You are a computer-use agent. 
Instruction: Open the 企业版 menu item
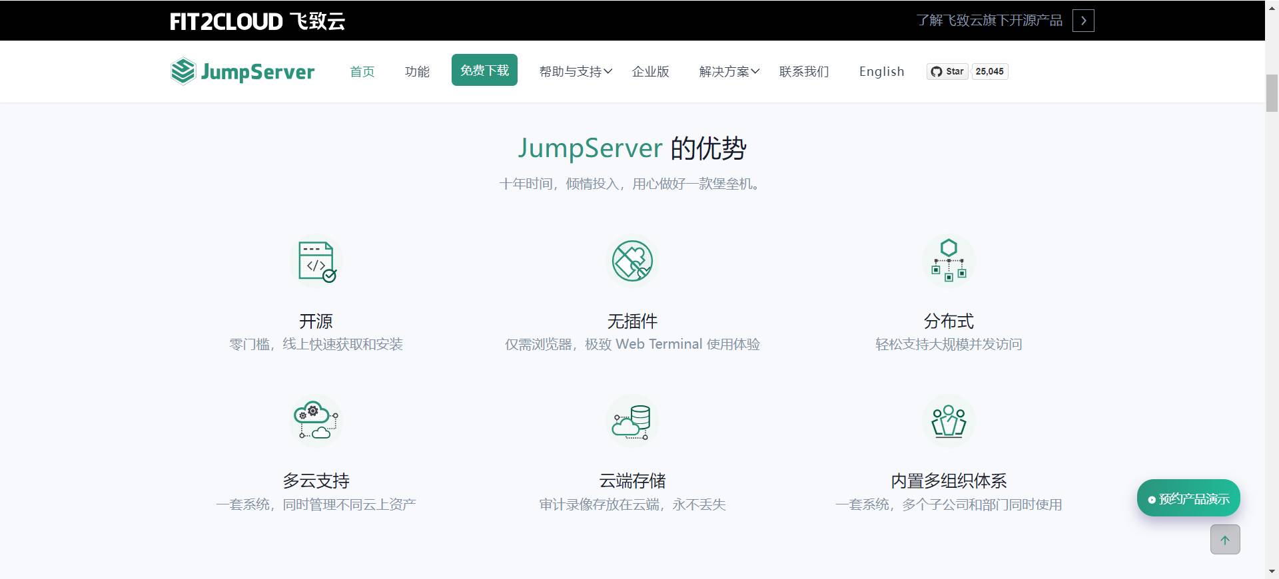point(650,71)
